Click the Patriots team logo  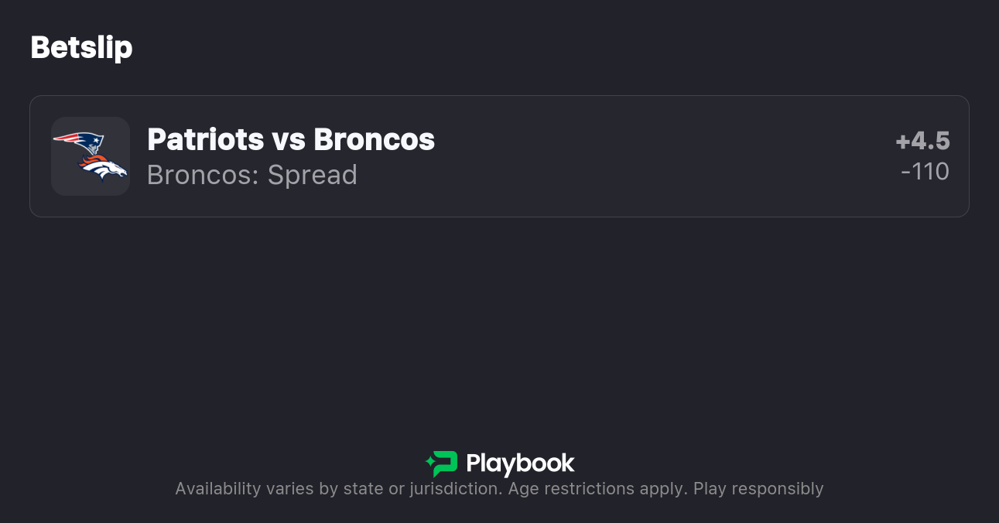point(79,143)
